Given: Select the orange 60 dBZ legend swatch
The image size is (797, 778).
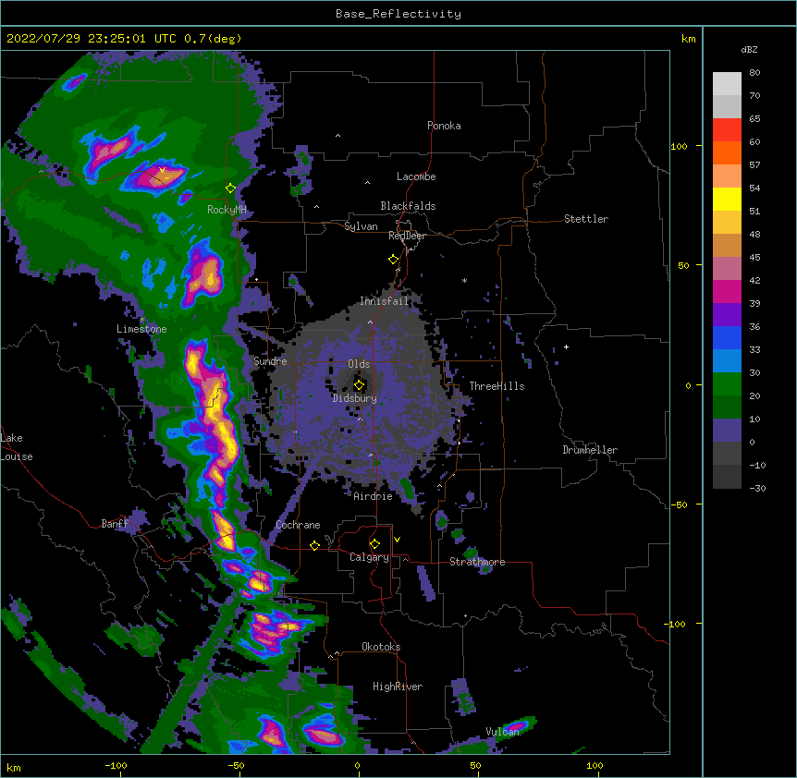Looking at the screenshot, I should pos(727,152).
